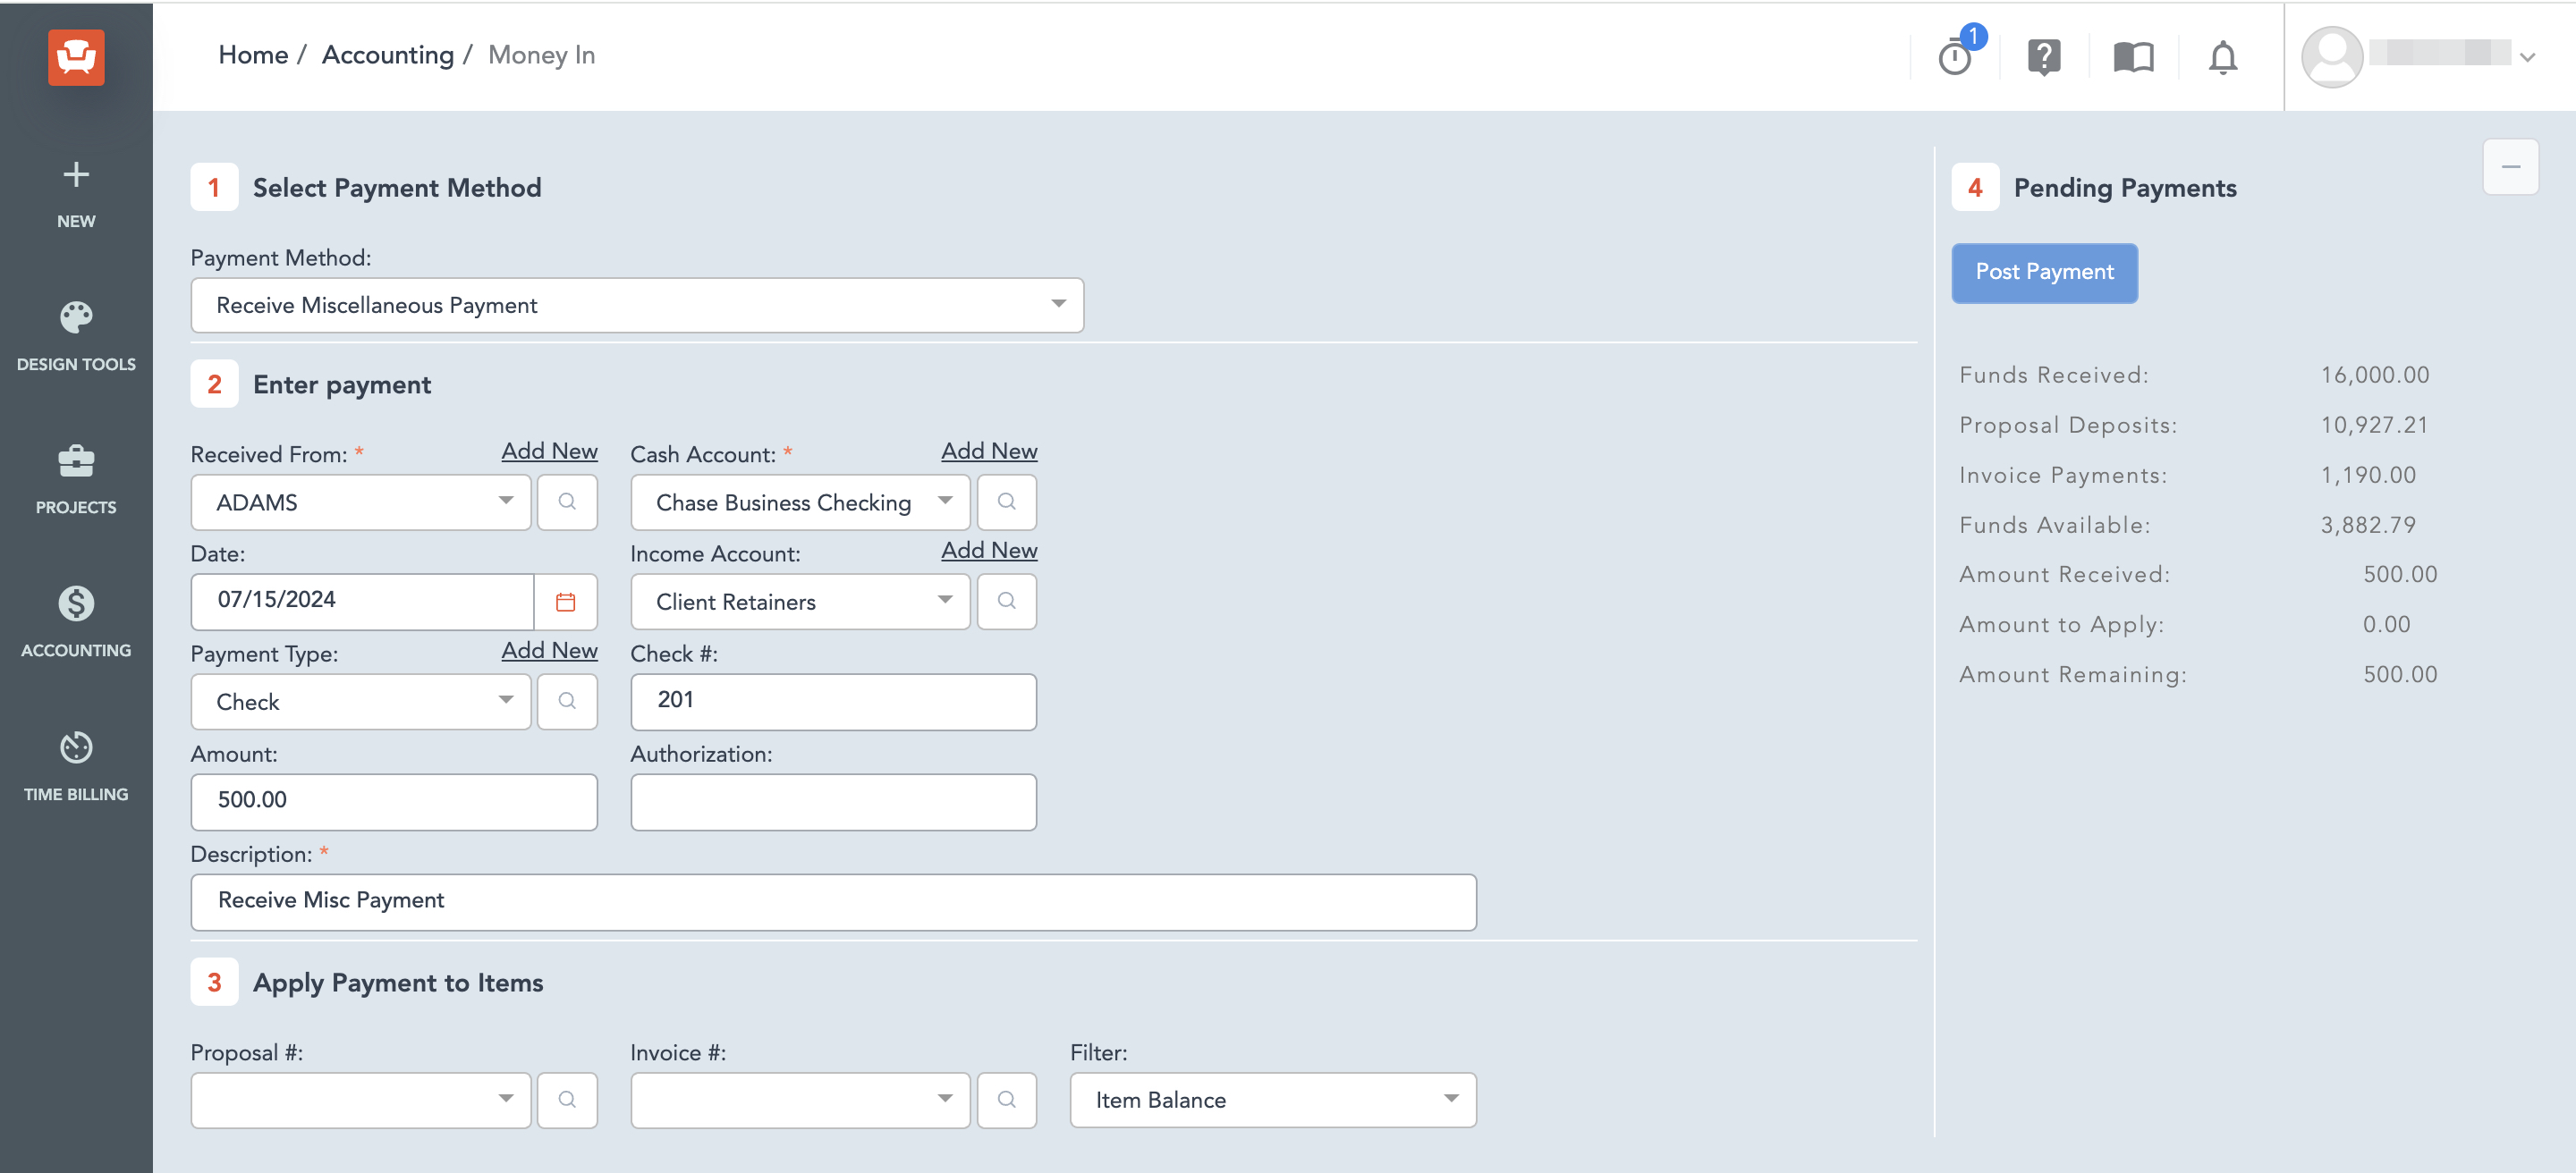
Task: Click Add New for Received From
Action: (549, 451)
